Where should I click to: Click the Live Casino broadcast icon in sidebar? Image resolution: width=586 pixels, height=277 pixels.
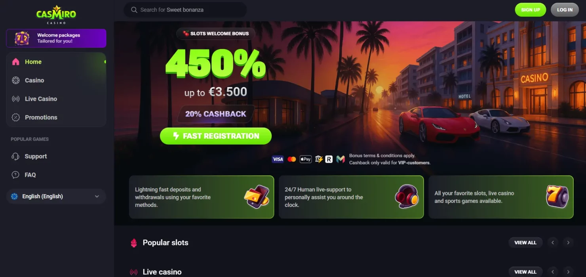click(x=16, y=99)
